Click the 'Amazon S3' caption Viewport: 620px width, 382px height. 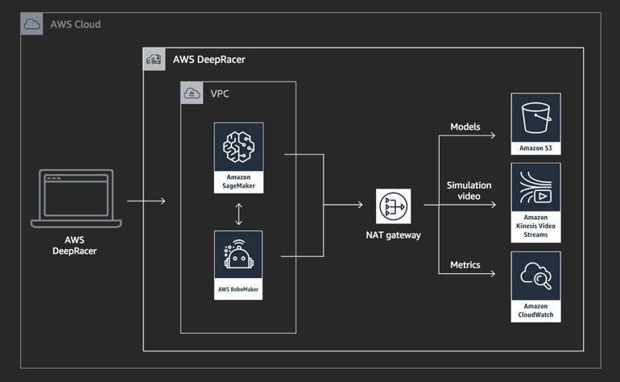pos(535,148)
